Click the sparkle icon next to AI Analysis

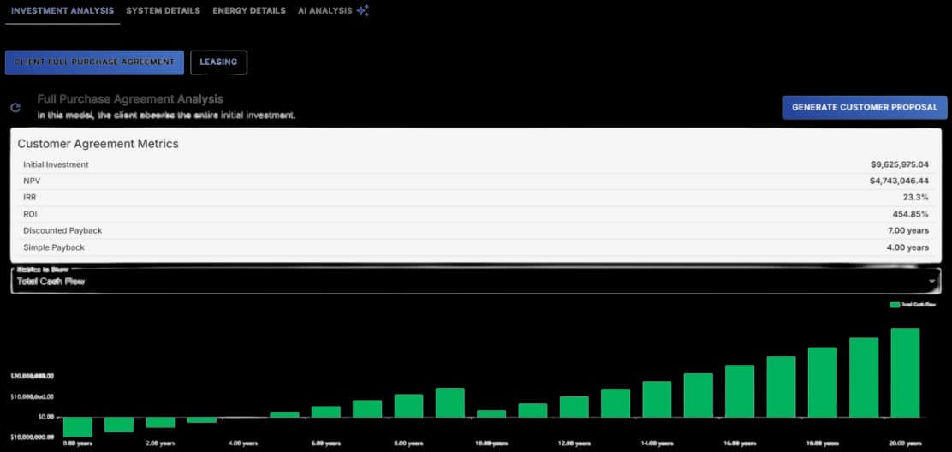click(363, 10)
